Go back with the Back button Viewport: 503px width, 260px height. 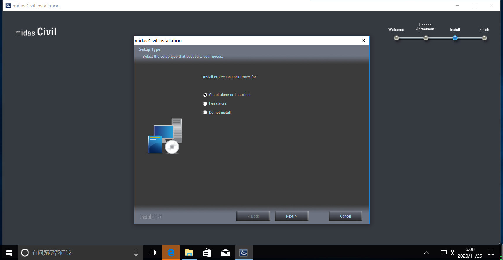[253, 216]
